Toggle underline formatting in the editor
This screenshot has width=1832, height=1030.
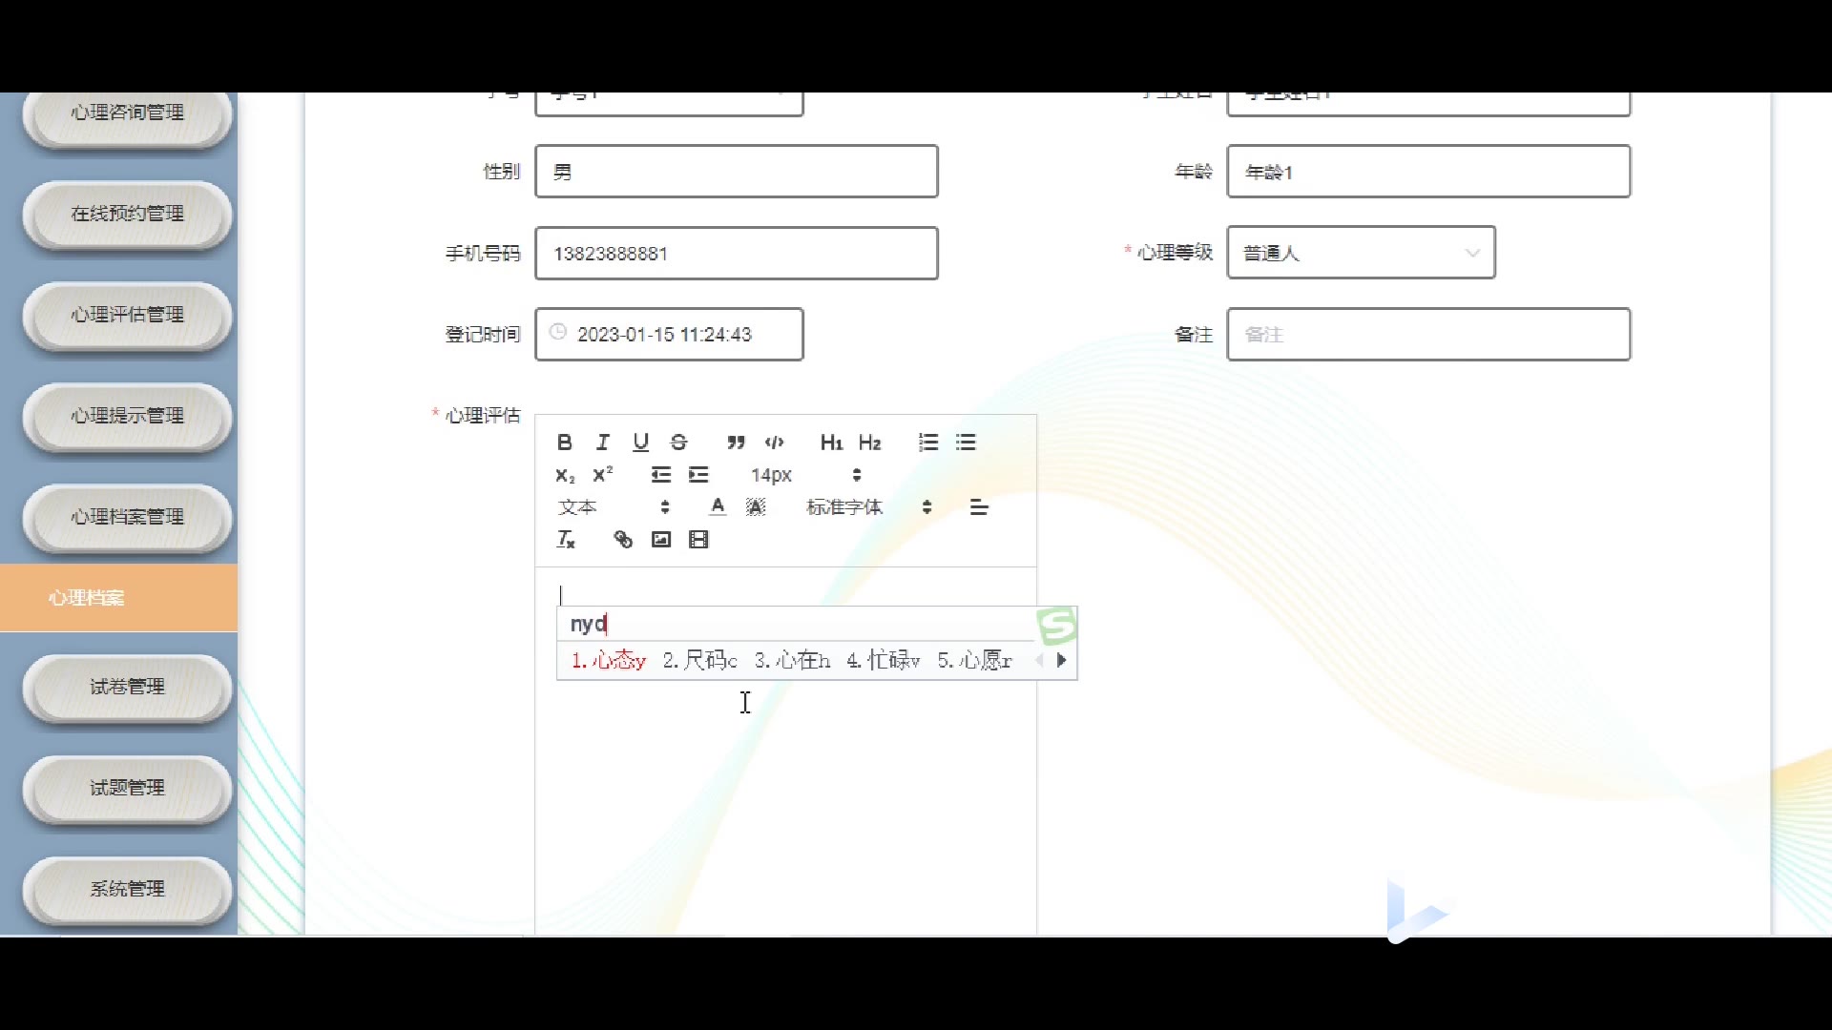(x=641, y=443)
